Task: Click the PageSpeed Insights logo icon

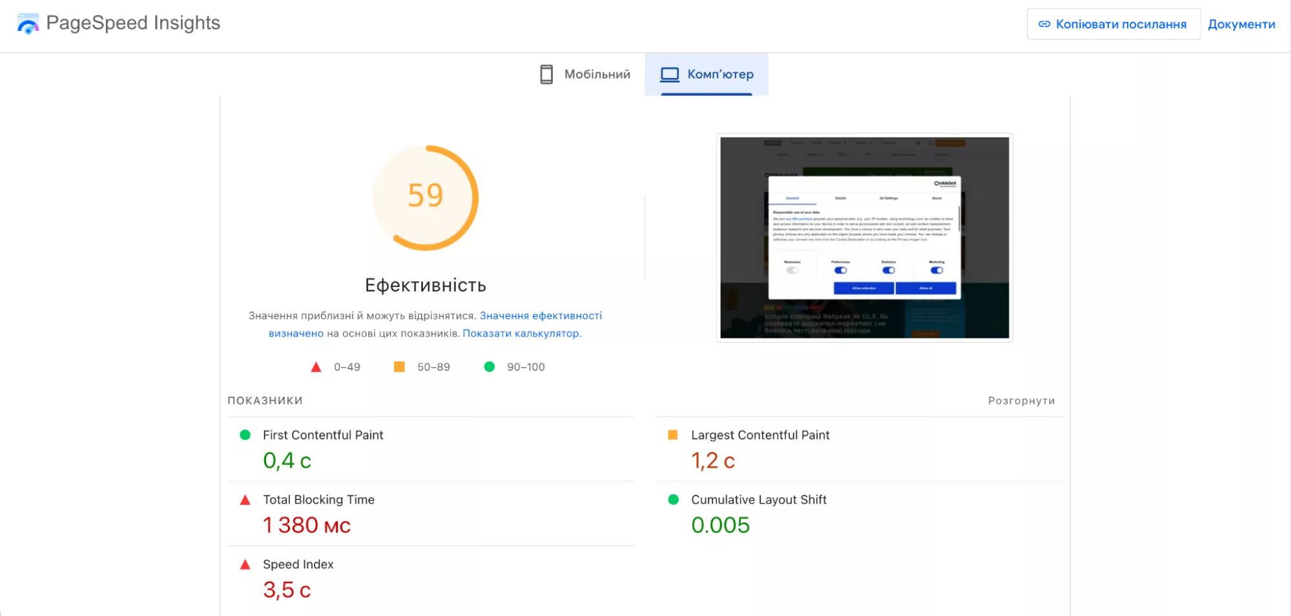Action: tap(27, 23)
